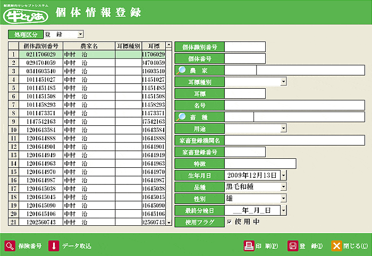Open the 用途 dropdown list
This screenshot has height=256, width=372.
pyautogui.click(x=283, y=128)
